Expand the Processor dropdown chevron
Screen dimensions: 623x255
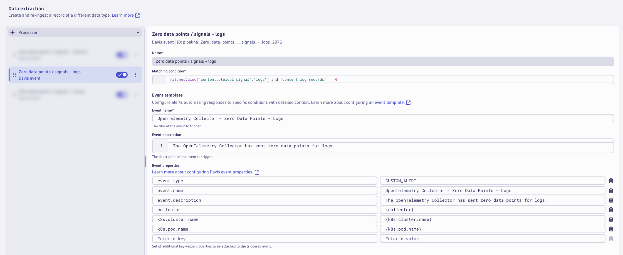pos(138,32)
